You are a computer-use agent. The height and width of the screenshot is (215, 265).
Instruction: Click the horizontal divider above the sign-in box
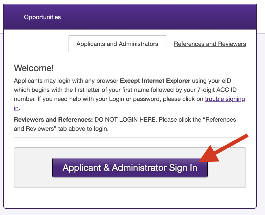[x=130, y=138]
